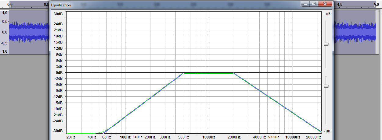
Task: Click the lower - dB slider handle
Action: 326,86
